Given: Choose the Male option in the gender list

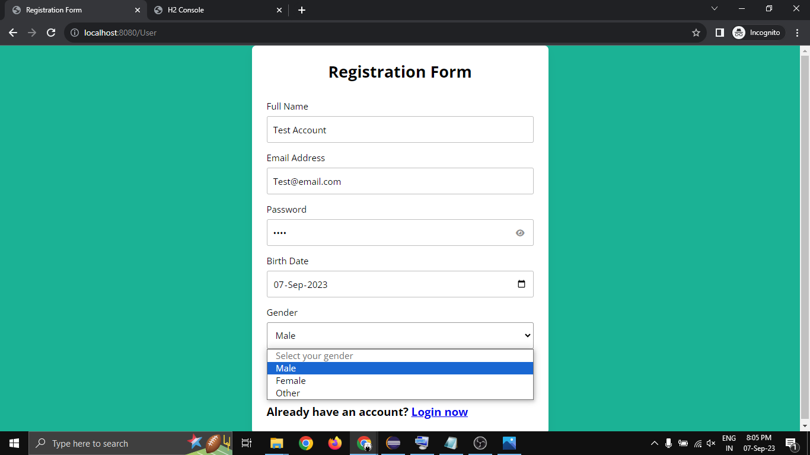Looking at the screenshot, I should [x=400, y=369].
